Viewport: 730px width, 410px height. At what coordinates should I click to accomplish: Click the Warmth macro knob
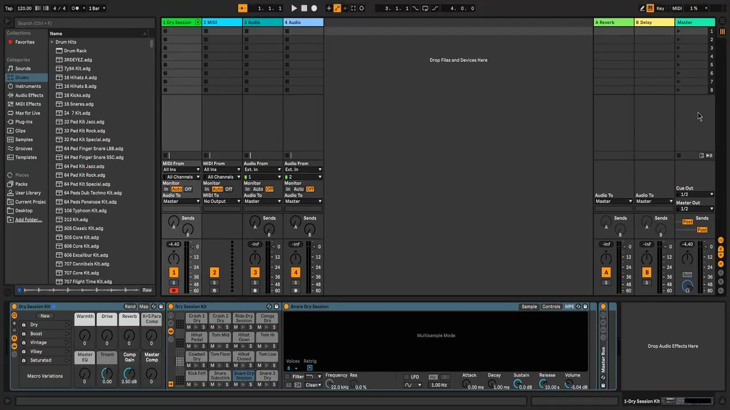pos(84,335)
